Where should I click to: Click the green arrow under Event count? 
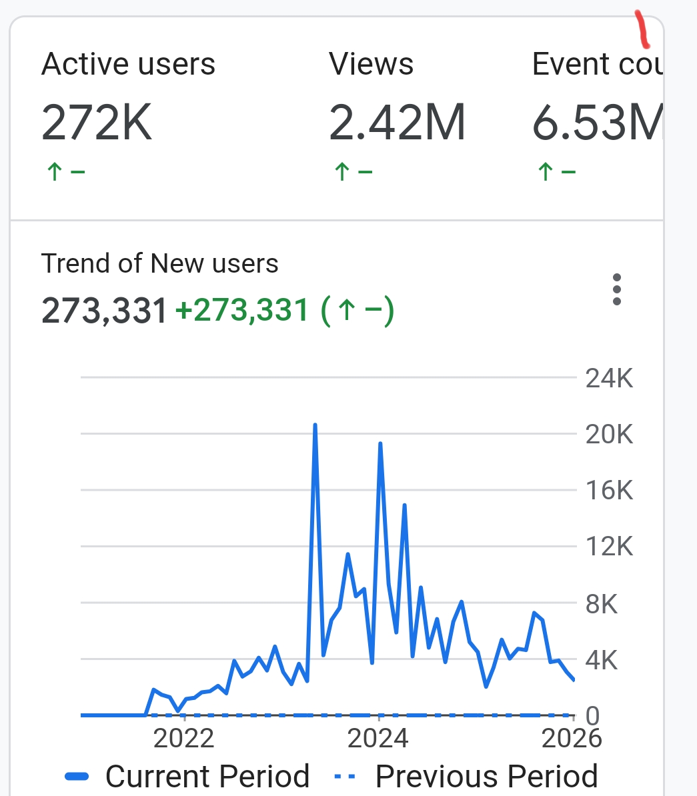pyautogui.click(x=546, y=172)
